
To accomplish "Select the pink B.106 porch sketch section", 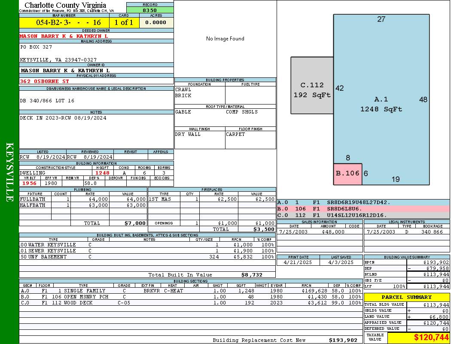I will tap(347, 174).
